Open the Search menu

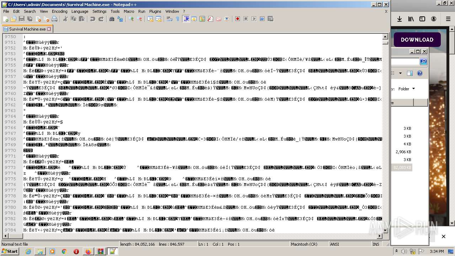pyautogui.click(x=30, y=11)
